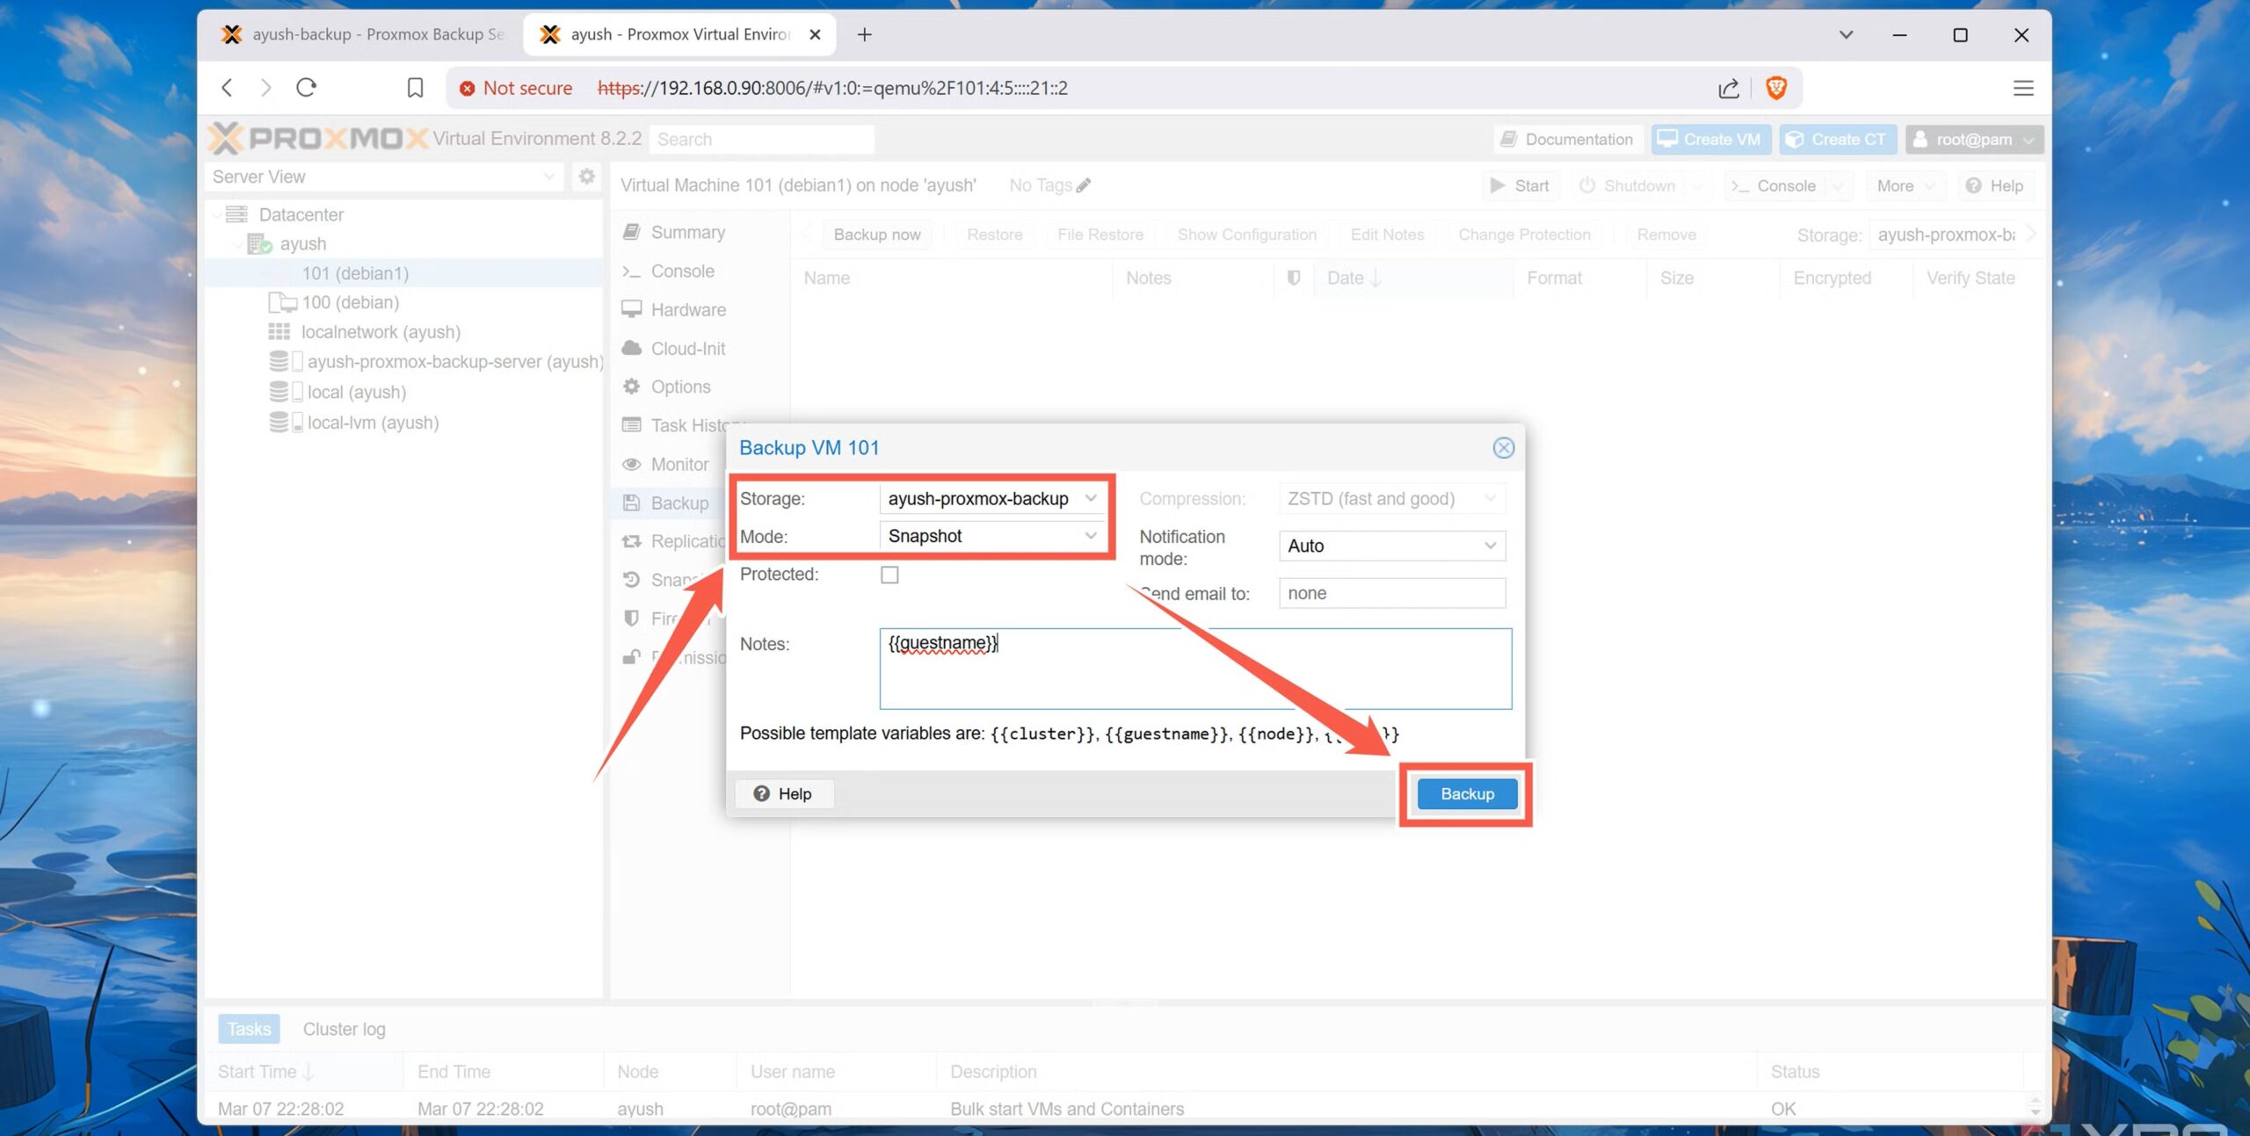Open the tab search chevron in title bar
The height and width of the screenshot is (1136, 2250).
tap(1846, 35)
